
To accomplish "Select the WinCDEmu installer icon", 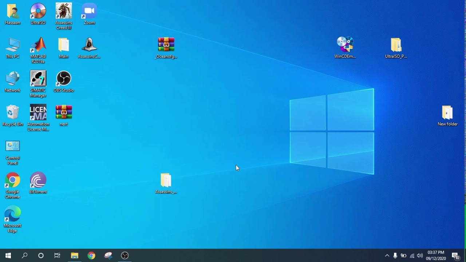I will [345, 48].
